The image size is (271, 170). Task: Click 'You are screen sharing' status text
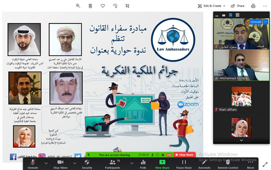point(114,155)
